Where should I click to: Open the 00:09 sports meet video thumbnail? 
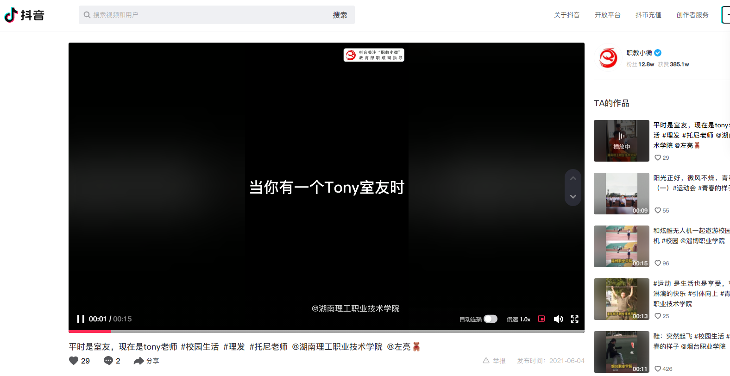621,194
